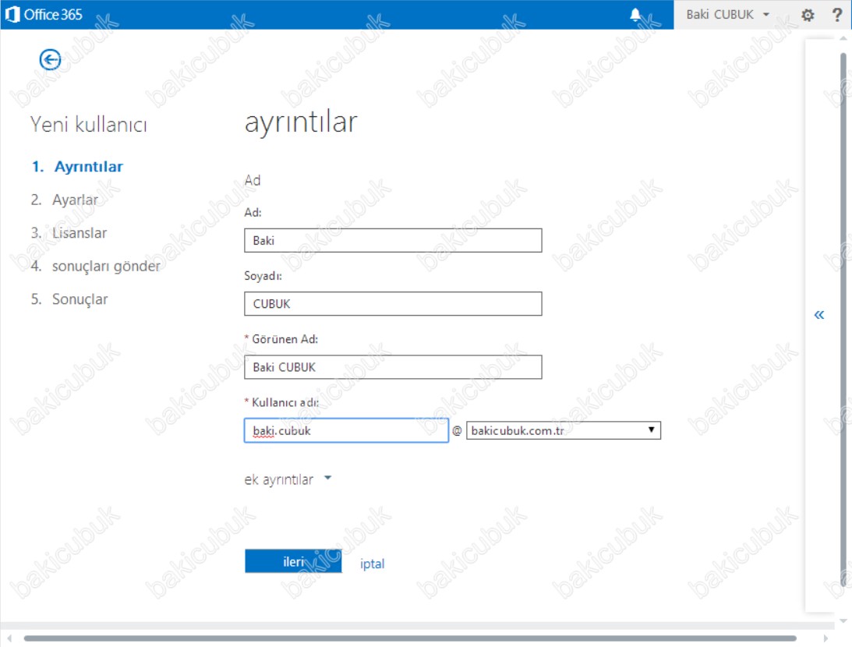Click the ileri button

coord(293,561)
